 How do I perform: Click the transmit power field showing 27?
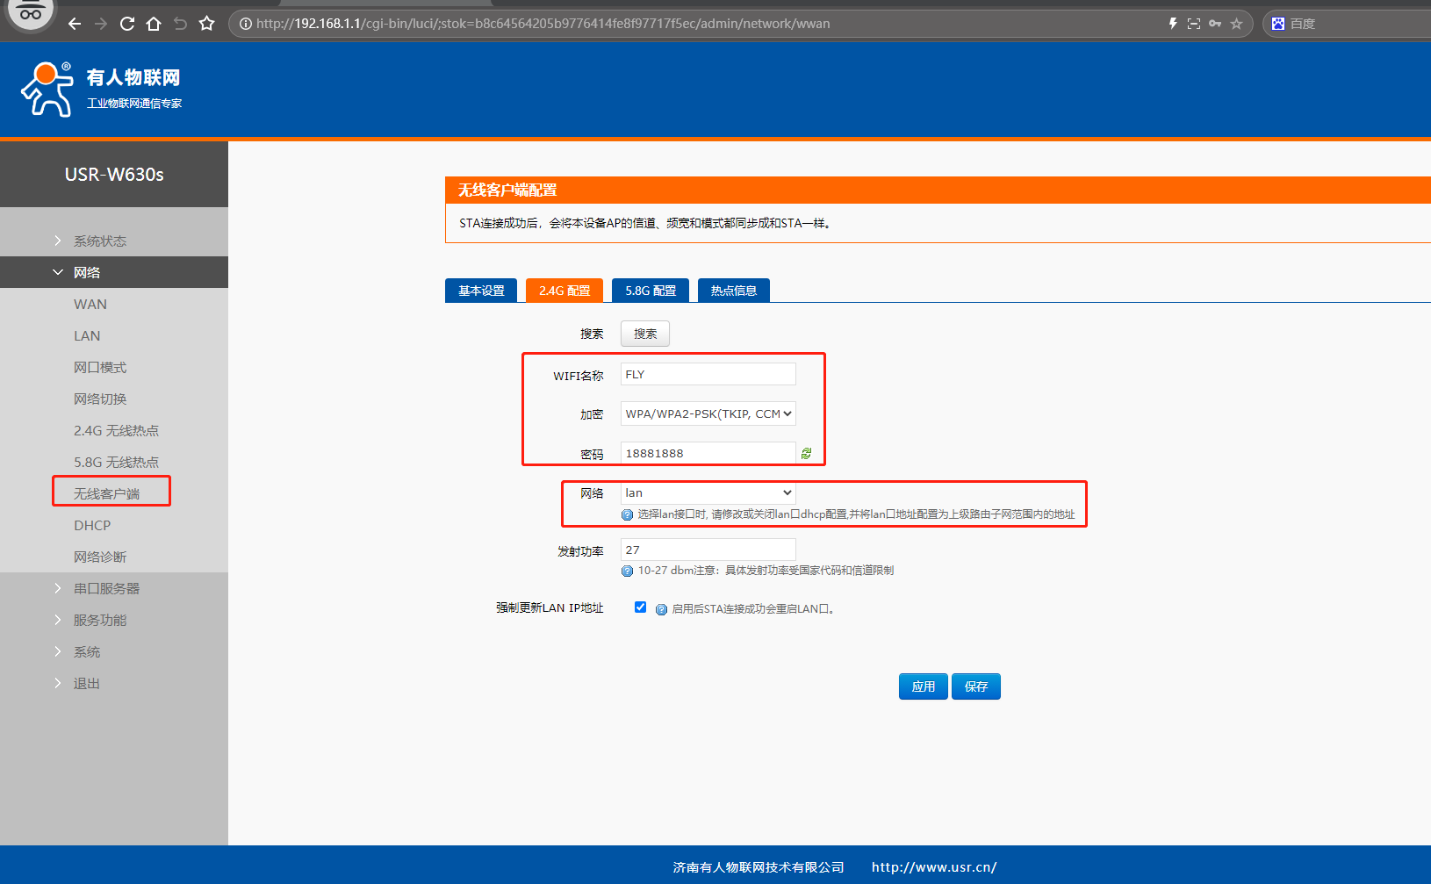coord(708,550)
